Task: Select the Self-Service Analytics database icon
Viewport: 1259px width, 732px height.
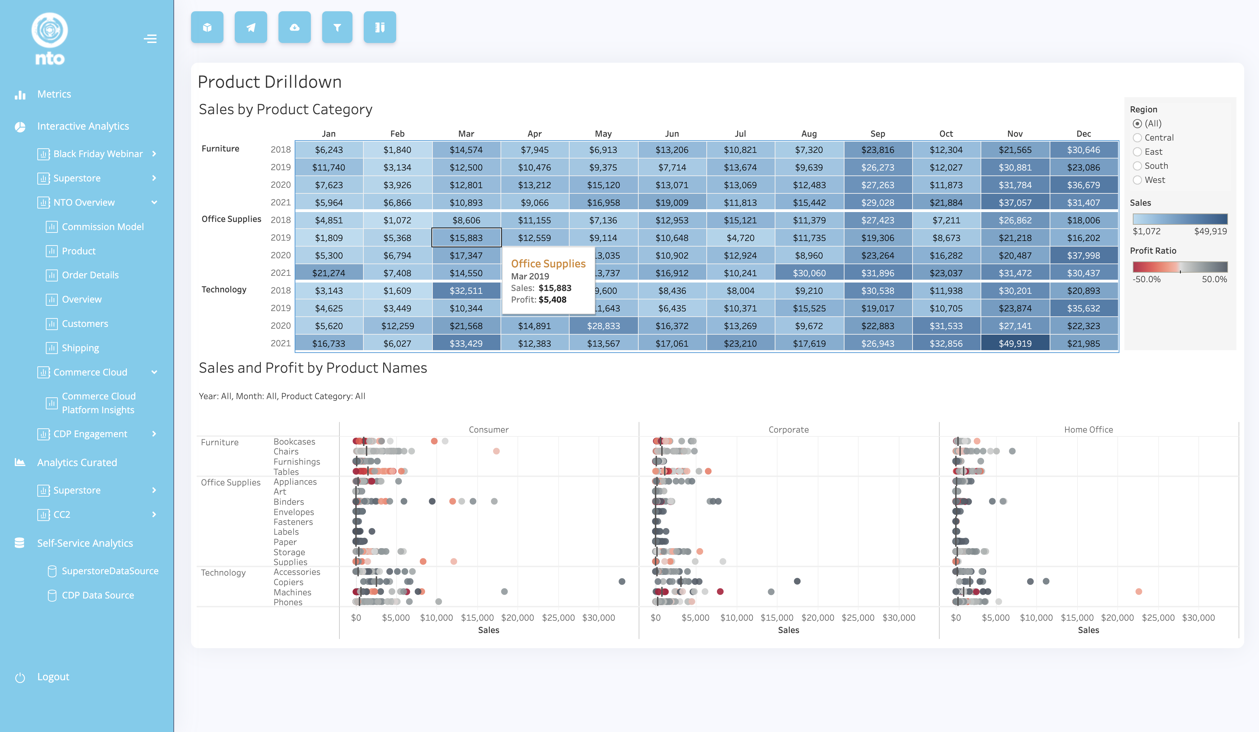Action: 19,543
